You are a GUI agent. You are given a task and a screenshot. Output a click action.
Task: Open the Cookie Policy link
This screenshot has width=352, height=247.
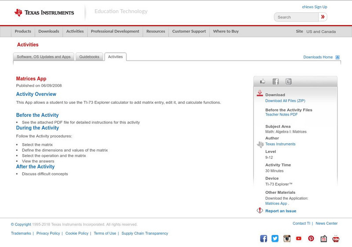tap(77, 233)
